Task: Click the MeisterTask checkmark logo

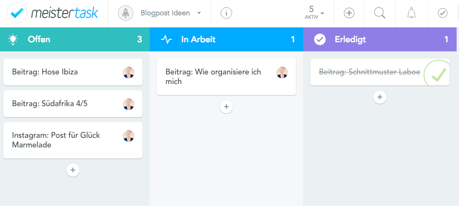Action: (x=17, y=13)
